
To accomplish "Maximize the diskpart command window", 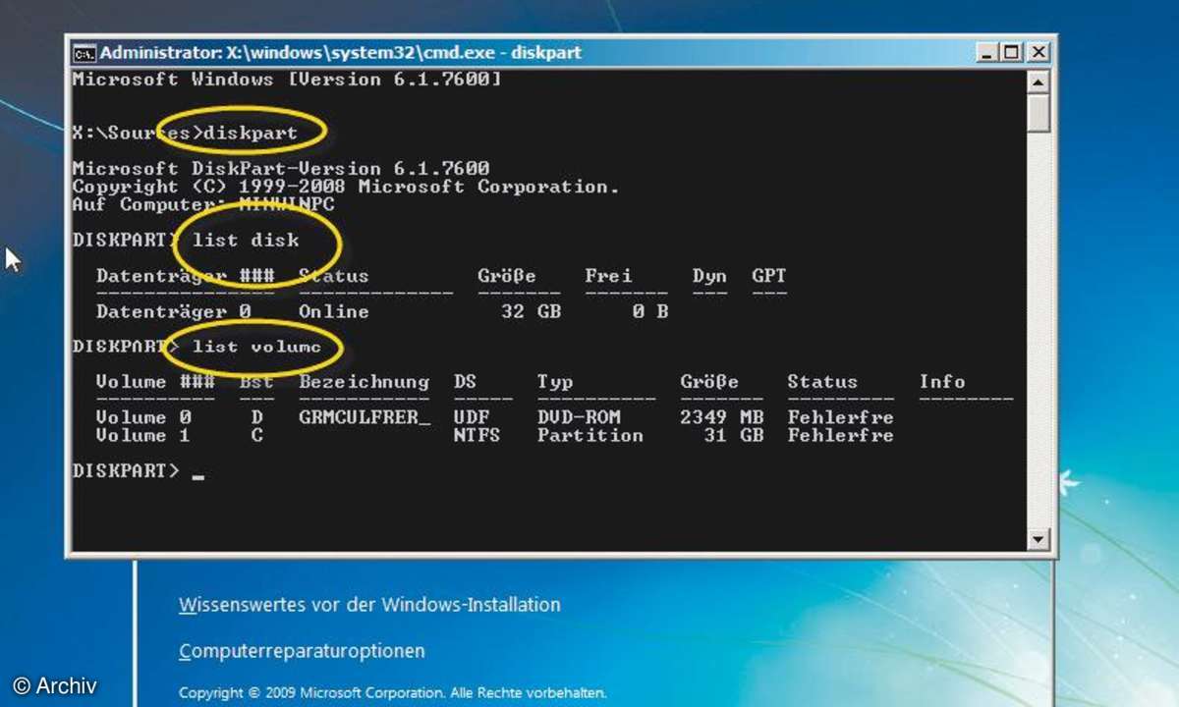I will coord(1011,52).
